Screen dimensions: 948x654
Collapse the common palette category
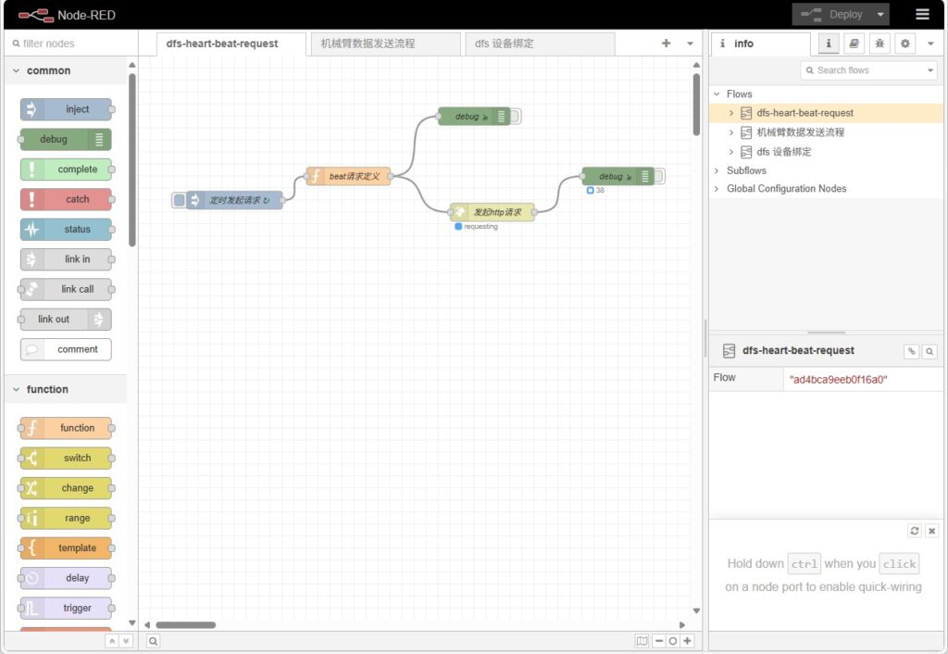point(16,71)
